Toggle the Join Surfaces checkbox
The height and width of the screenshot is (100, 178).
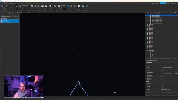(x=22, y=9)
